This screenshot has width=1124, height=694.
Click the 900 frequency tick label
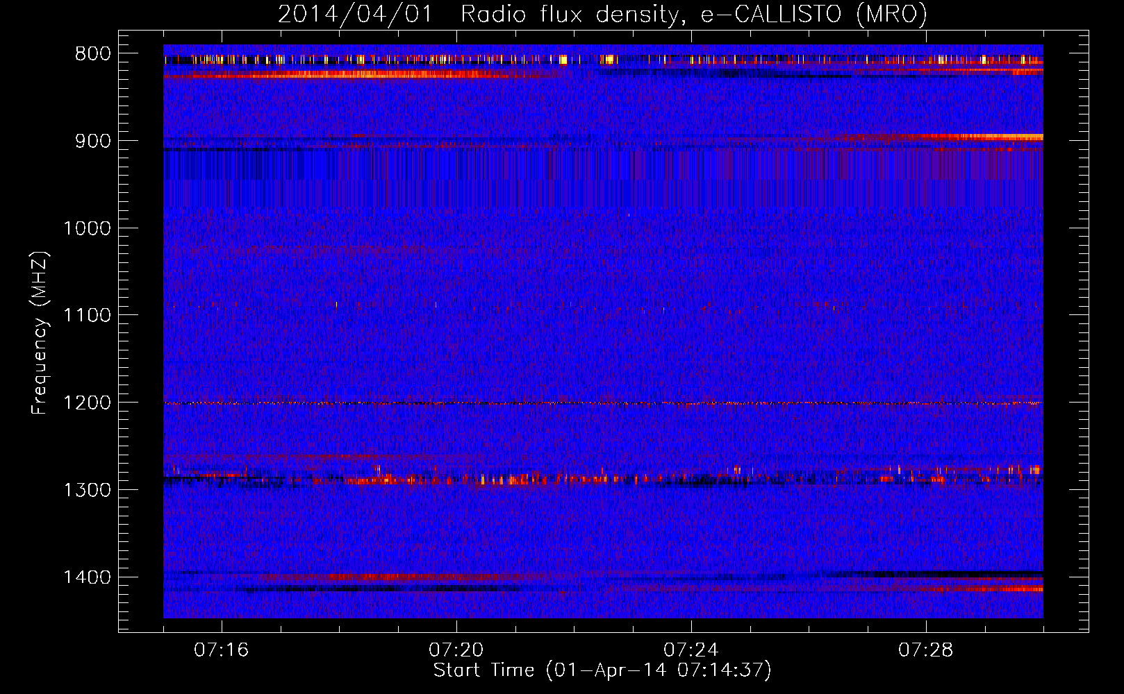92,141
